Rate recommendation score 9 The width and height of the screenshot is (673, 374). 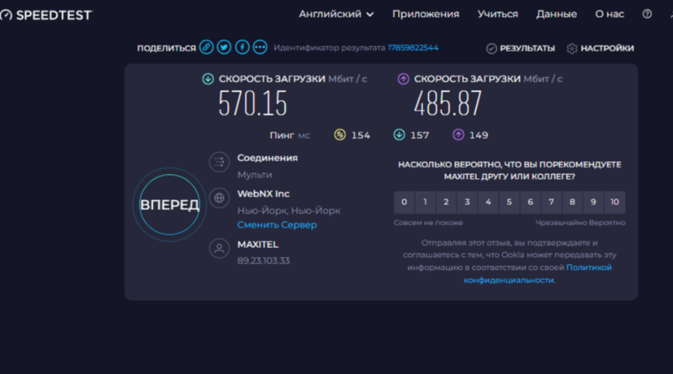pos(593,202)
